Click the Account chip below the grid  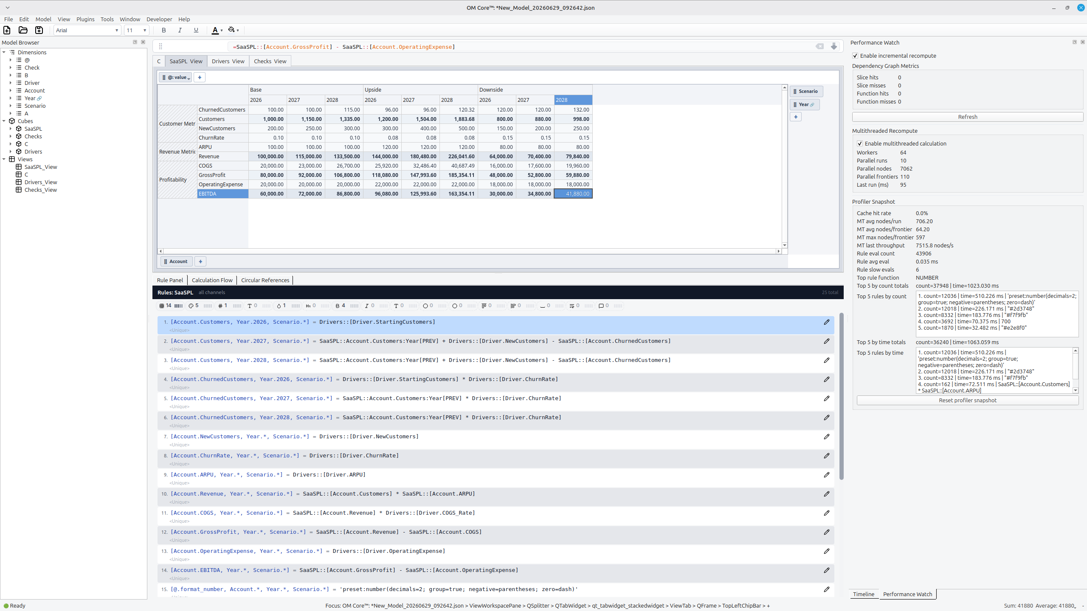[x=176, y=261]
